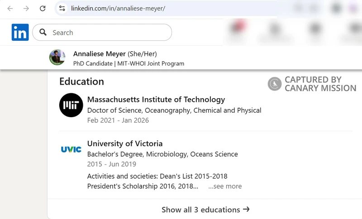Click Activities and societies: Dean's List text

(x=157, y=176)
